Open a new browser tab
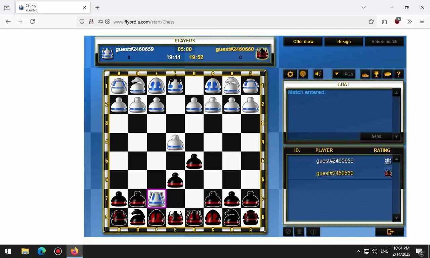430x258 pixels. [97, 7]
